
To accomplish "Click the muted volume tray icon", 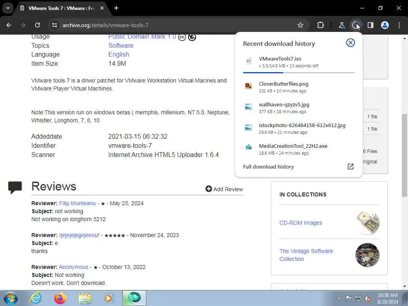I will coord(368,299).
